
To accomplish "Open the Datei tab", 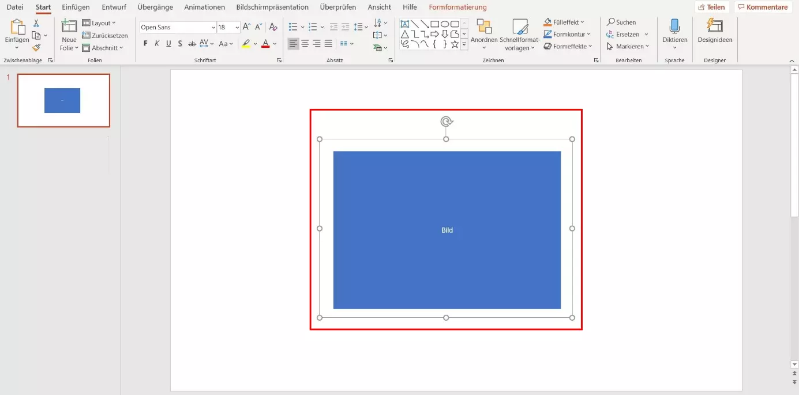I will tap(15, 7).
